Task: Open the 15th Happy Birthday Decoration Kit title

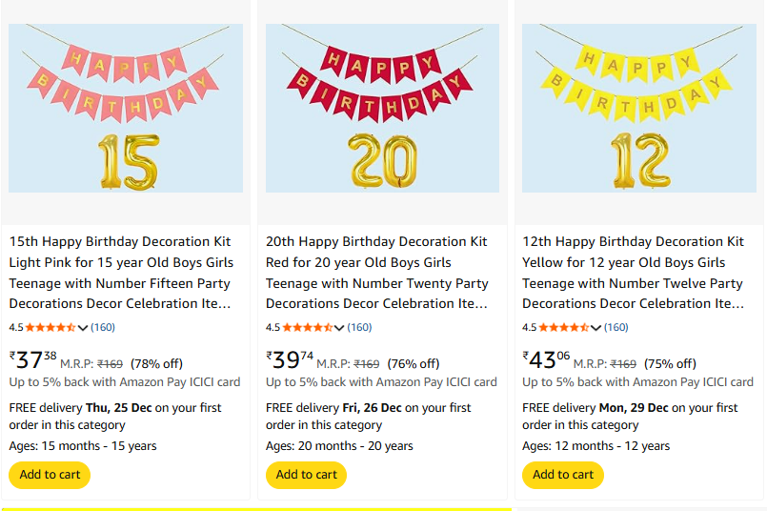Action: [121, 273]
